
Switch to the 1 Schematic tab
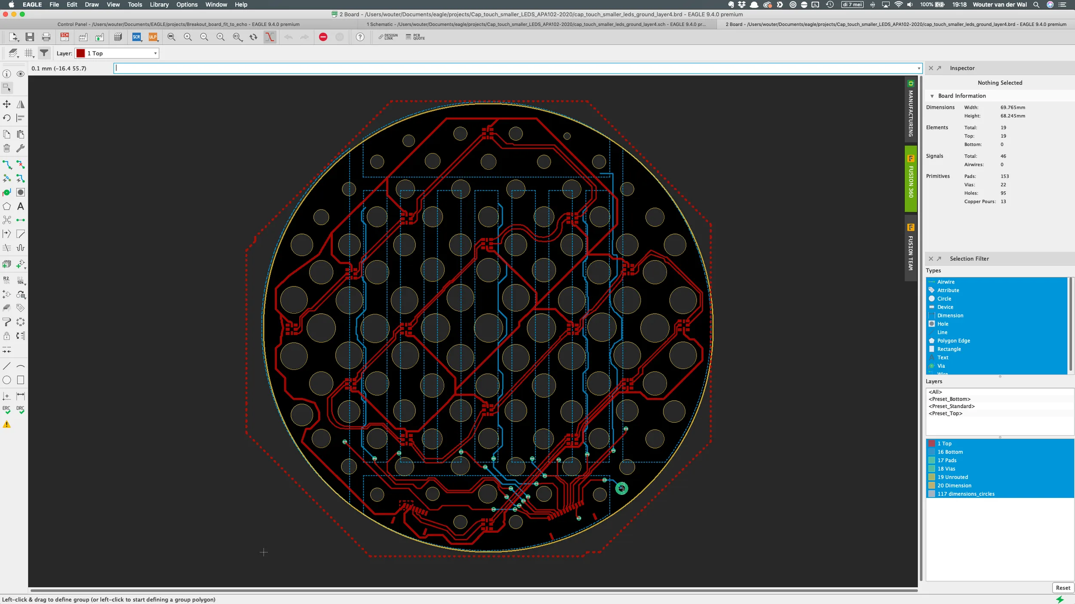pyautogui.click(x=536, y=24)
